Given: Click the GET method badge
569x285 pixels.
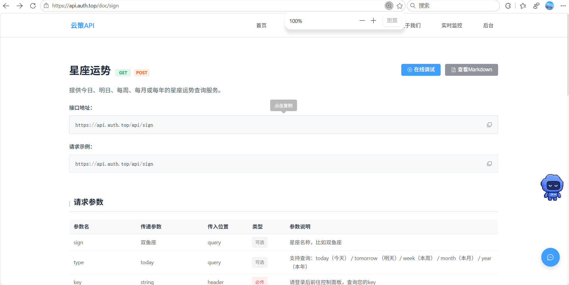Looking at the screenshot, I should (x=123, y=73).
